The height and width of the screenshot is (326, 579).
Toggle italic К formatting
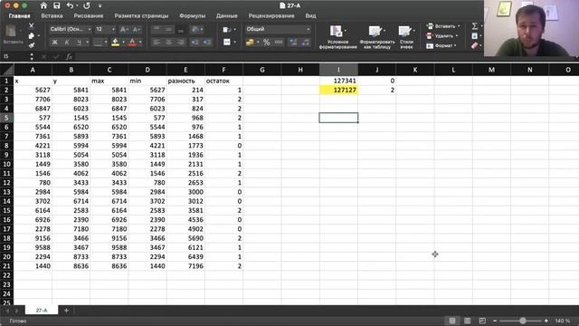pos(67,43)
